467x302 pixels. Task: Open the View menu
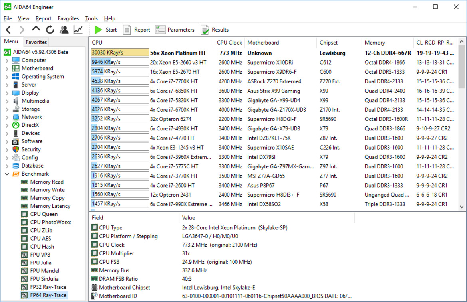click(x=24, y=18)
